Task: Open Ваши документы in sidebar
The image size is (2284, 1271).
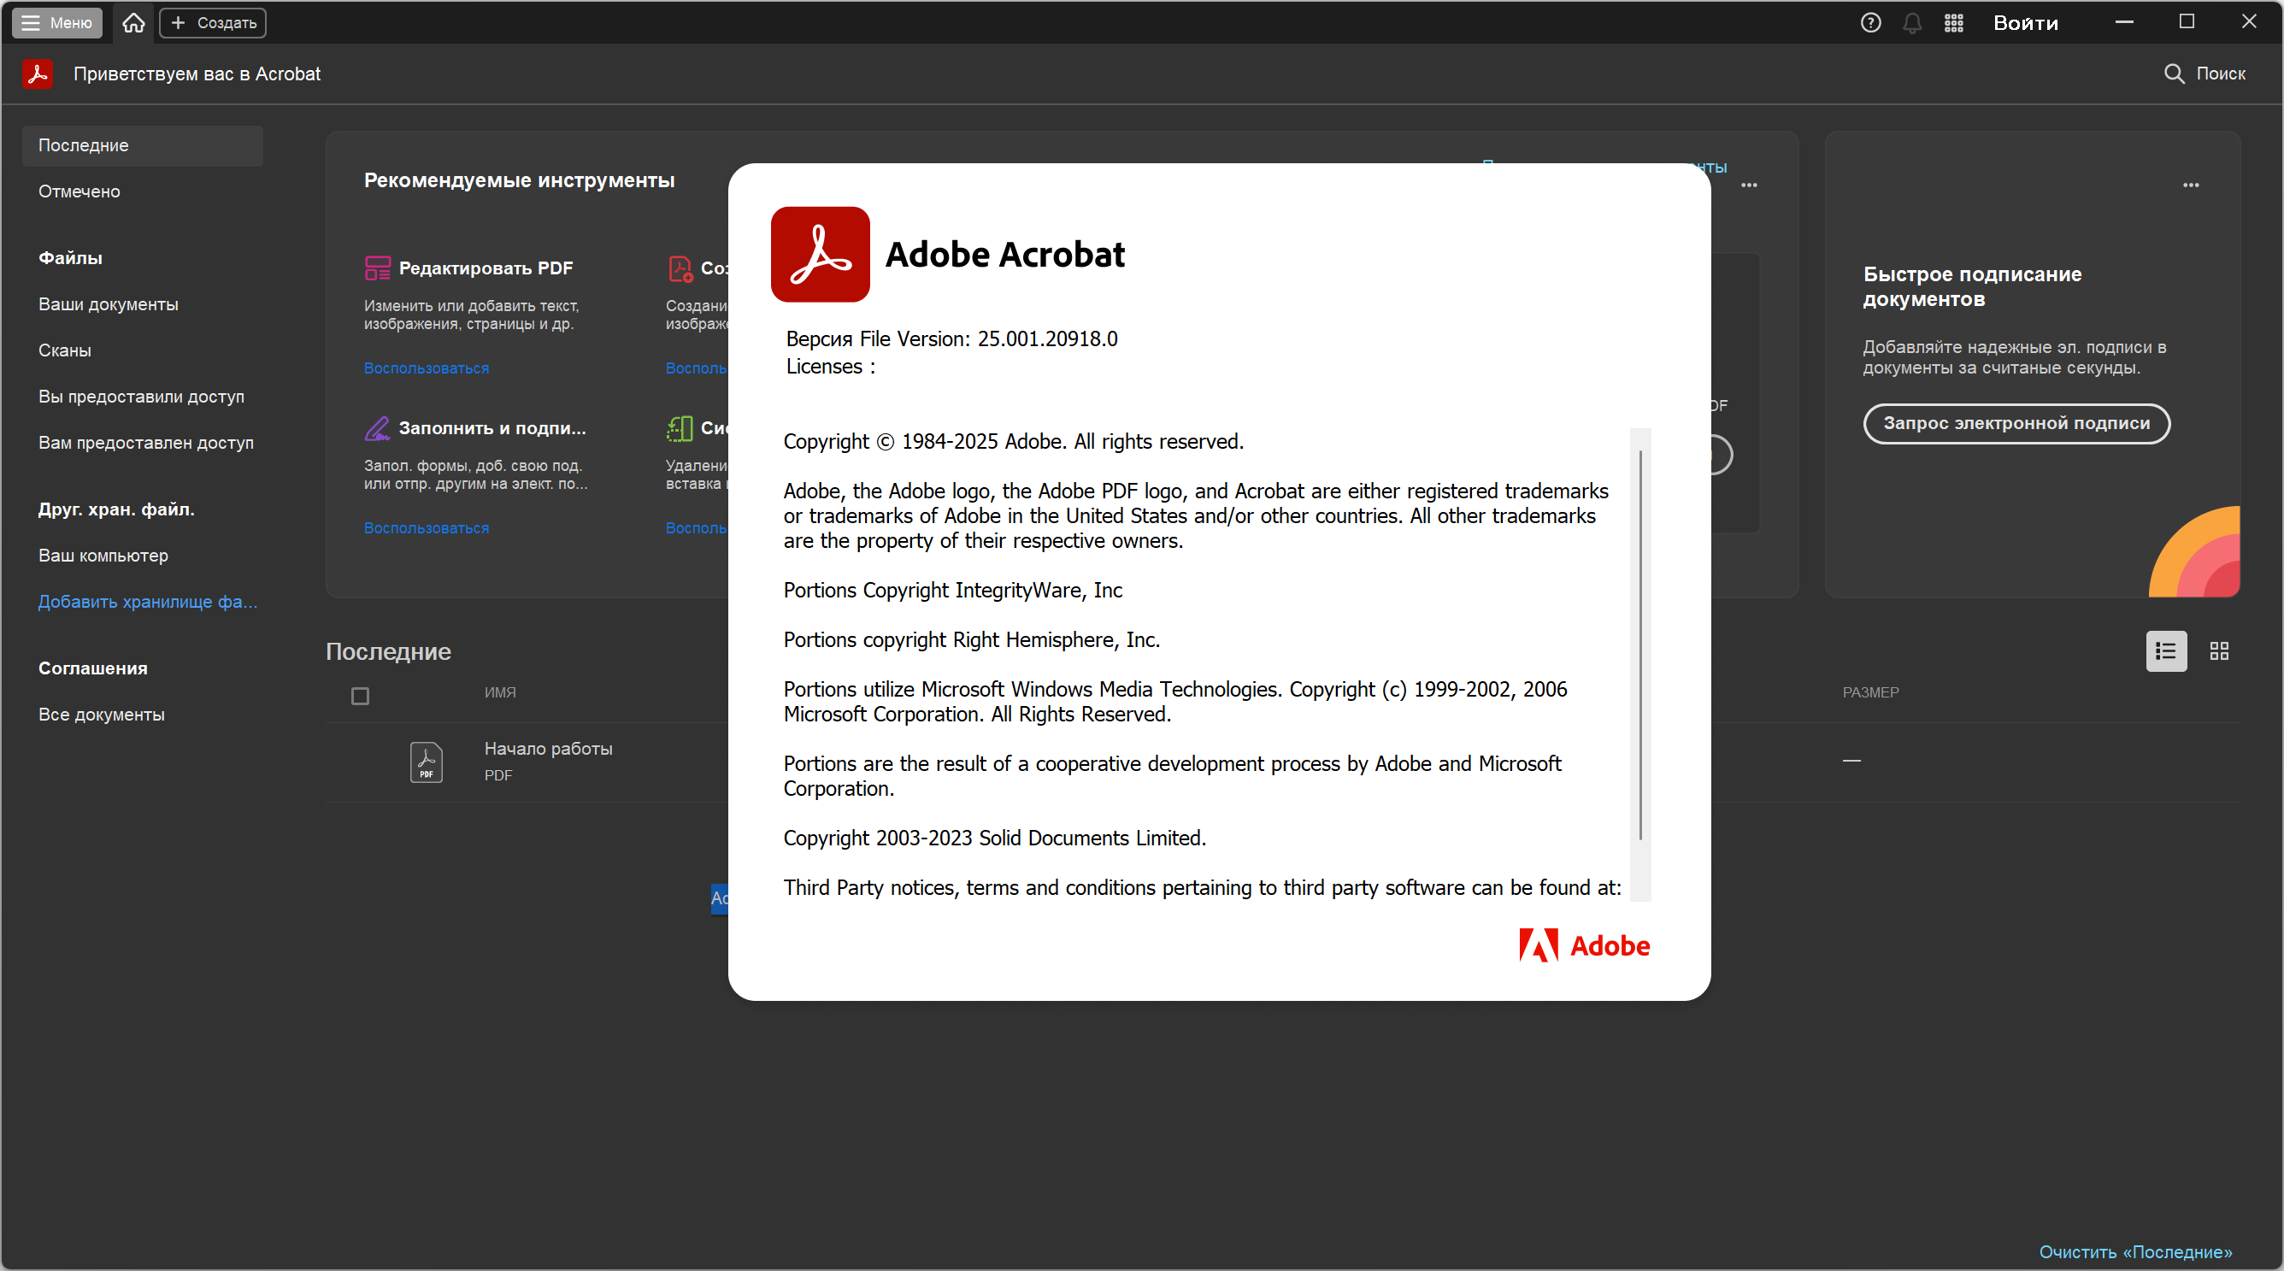Action: pos(109,304)
